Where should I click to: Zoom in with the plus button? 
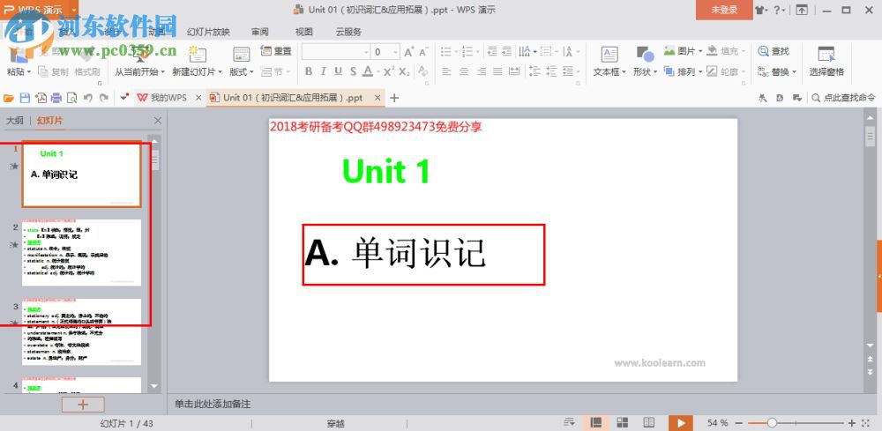click(x=852, y=422)
